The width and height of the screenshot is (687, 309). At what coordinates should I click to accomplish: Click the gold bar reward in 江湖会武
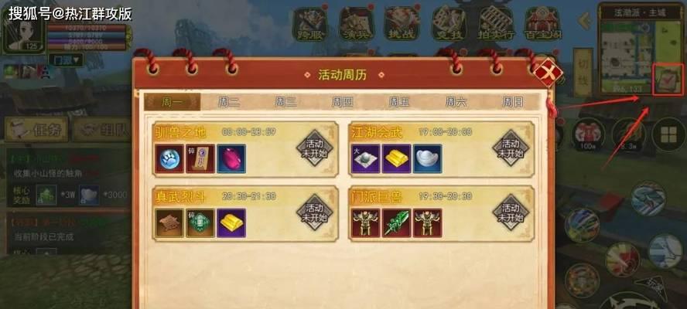(397, 159)
